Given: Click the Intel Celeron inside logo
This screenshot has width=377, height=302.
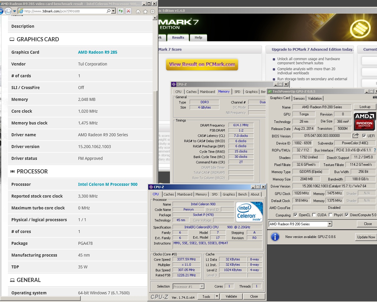Looking at the screenshot, I should (249, 212).
